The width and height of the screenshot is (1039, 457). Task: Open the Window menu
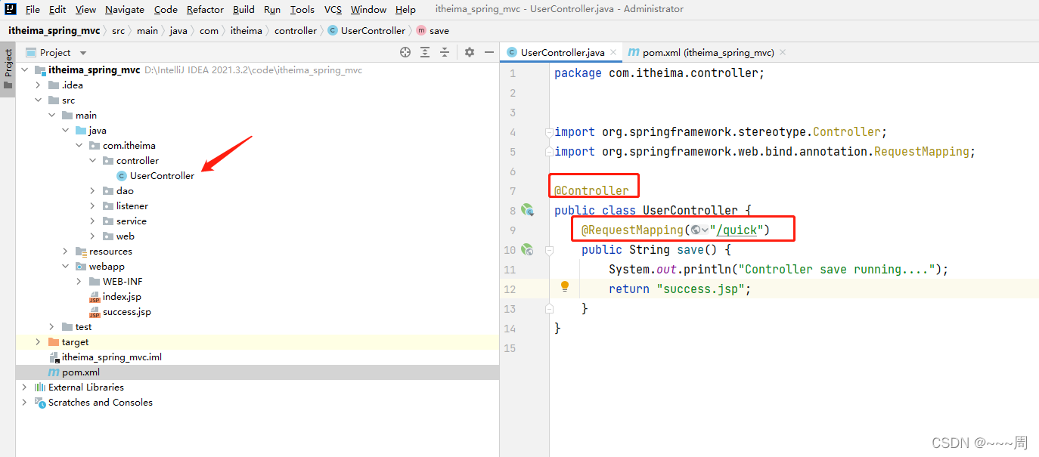point(368,9)
